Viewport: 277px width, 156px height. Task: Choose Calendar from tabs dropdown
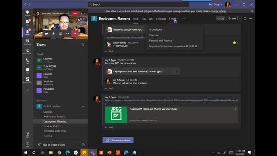(x=154, y=35)
